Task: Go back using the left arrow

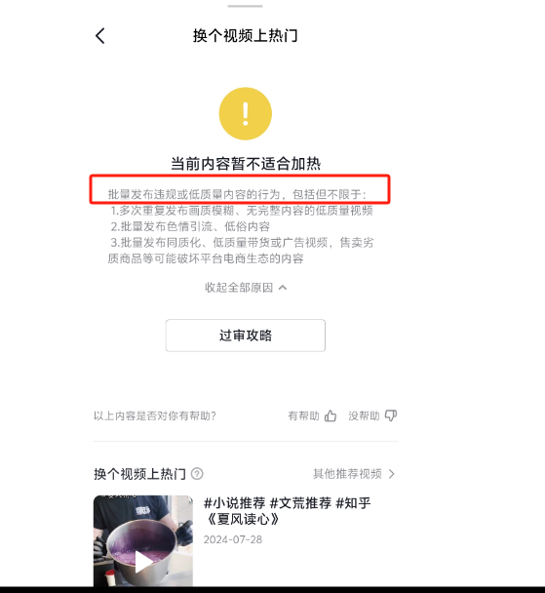Action: tap(99, 36)
